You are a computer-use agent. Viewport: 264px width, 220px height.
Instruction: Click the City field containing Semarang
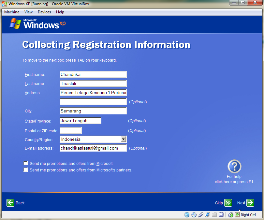coord(93,111)
